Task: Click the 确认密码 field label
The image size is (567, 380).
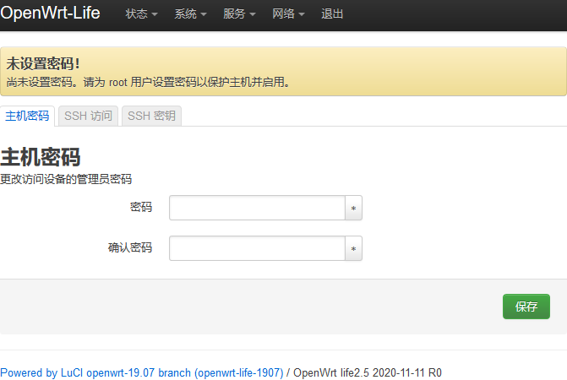Action: point(130,247)
